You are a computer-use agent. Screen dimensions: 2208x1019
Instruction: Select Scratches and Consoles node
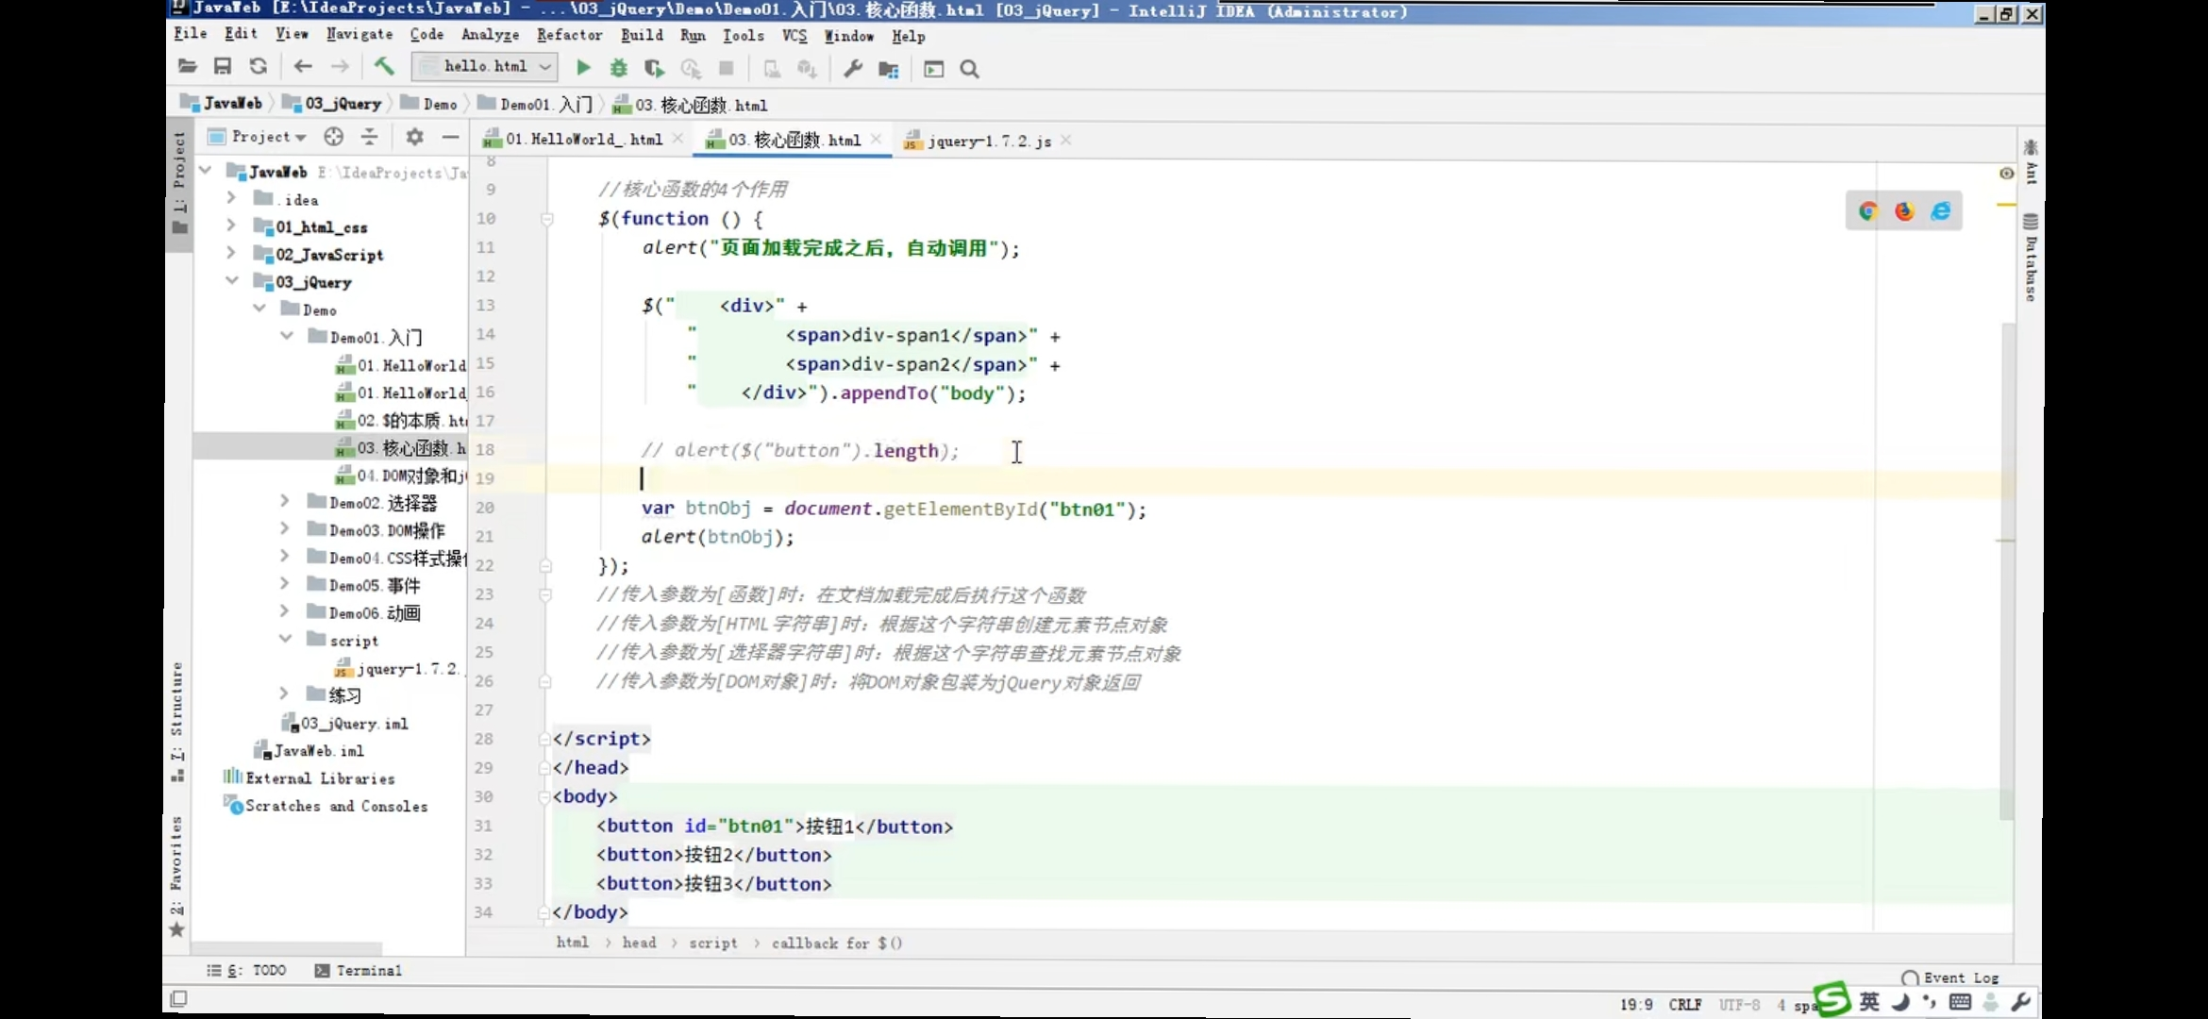[326, 806]
